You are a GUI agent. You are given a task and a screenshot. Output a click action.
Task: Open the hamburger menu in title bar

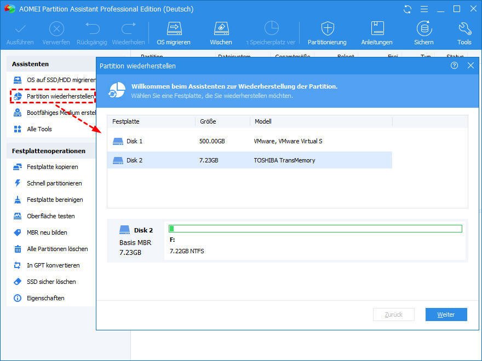click(x=424, y=9)
